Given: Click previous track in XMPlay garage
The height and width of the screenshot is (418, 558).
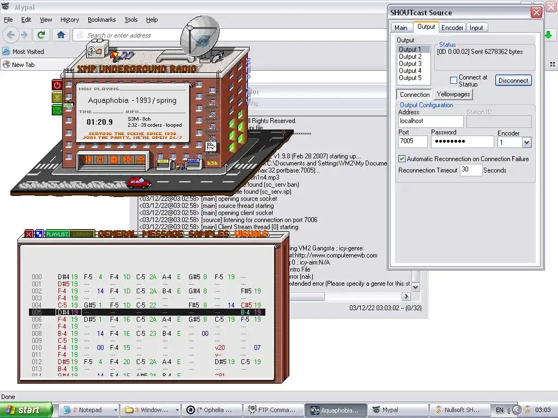Looking at the screenshot, I should [x=87, y=159].
